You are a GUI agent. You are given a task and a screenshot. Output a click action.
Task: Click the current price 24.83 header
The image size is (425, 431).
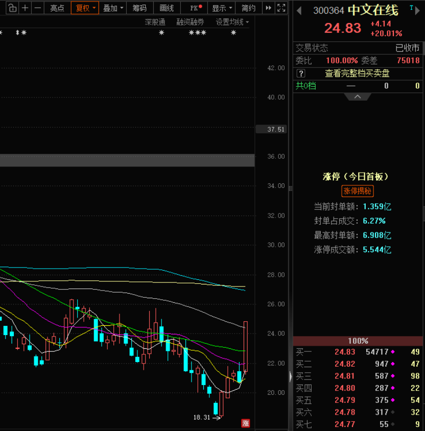pos(343,28)
